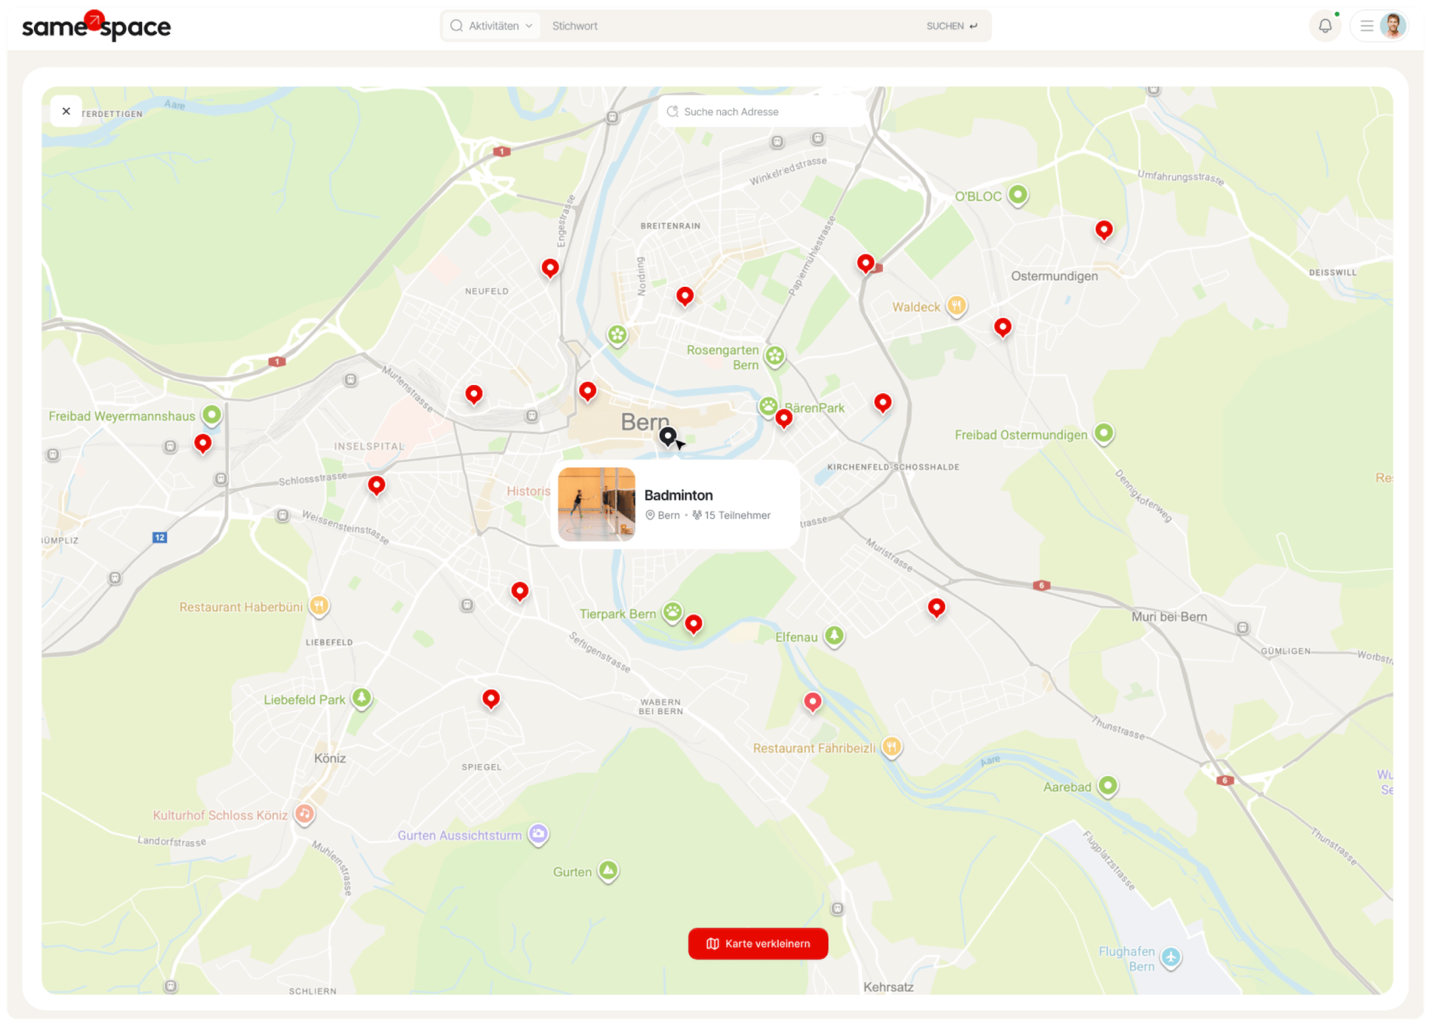Select the red pin near Freibad Weyermannshaus
Screen dimensions: 1431x1026
203,443
